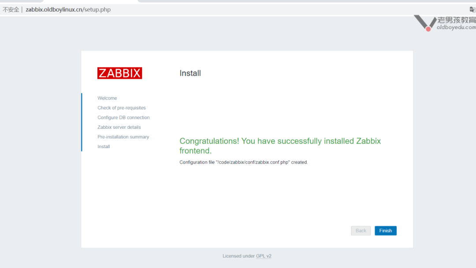Select the 'Check of pre-requisites' step

(x=122, y=108)
